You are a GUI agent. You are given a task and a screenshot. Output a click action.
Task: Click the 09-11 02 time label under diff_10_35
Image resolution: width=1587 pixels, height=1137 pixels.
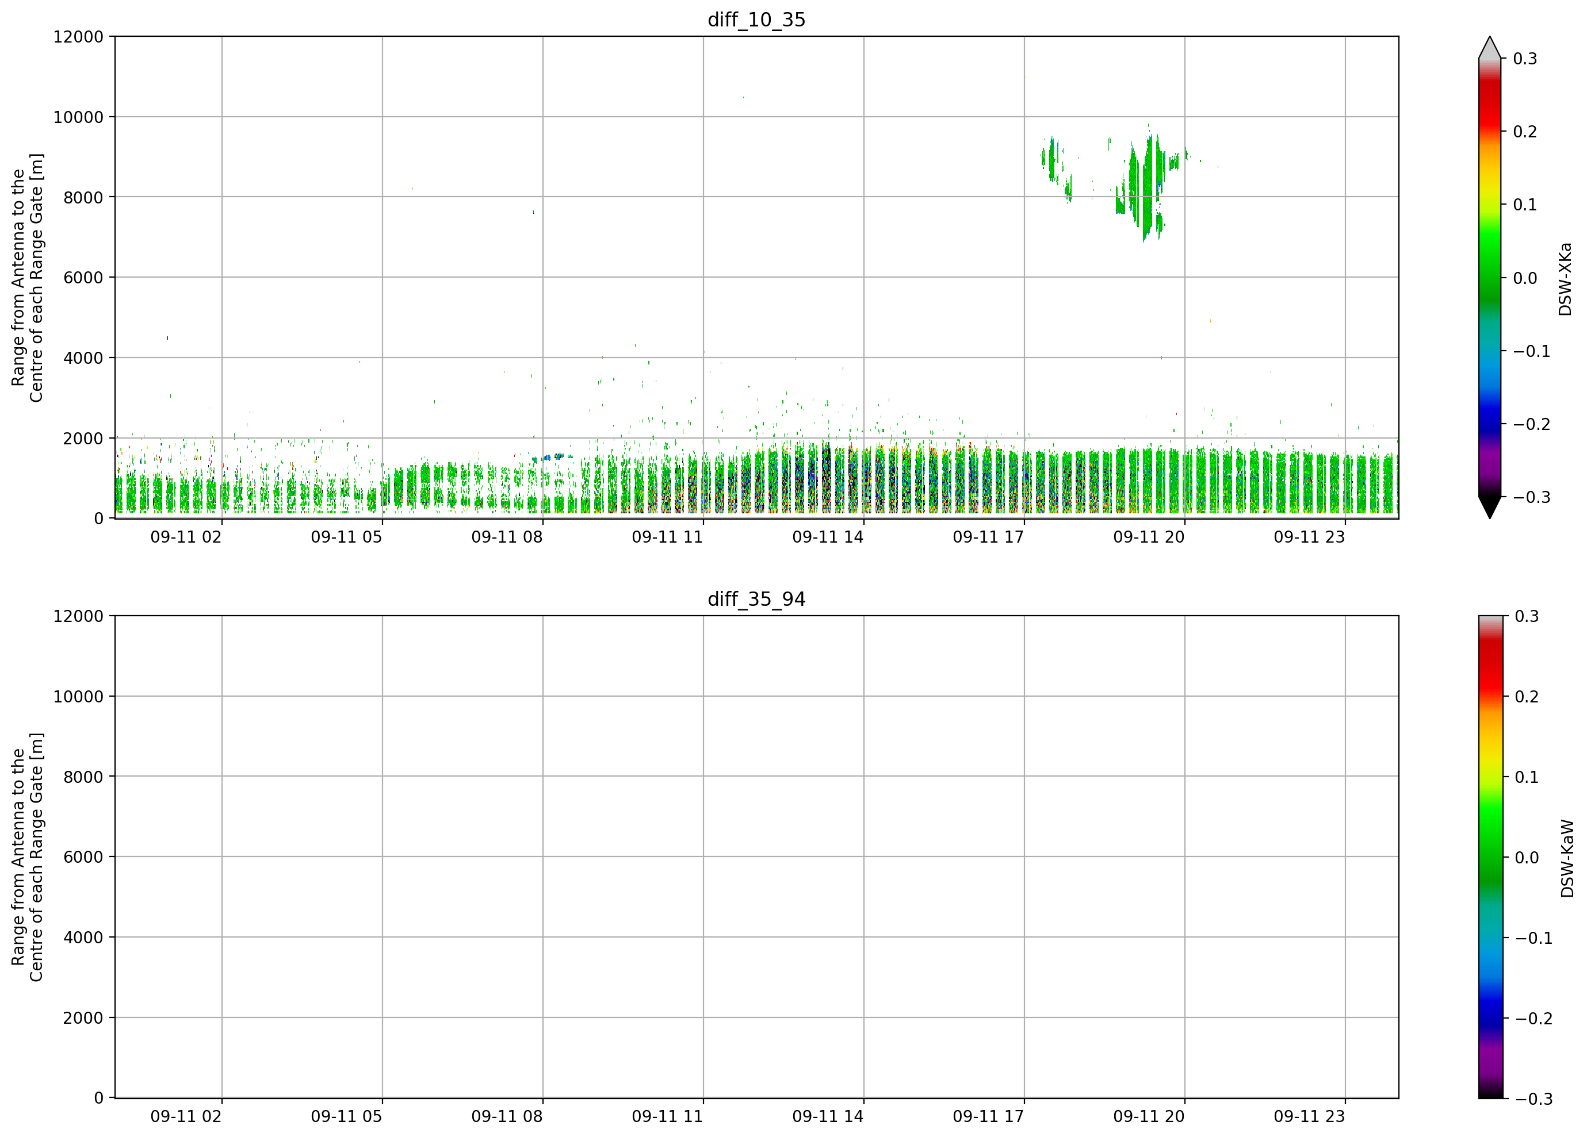point(186,537)
